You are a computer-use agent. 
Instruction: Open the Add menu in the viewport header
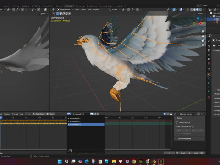90,10
